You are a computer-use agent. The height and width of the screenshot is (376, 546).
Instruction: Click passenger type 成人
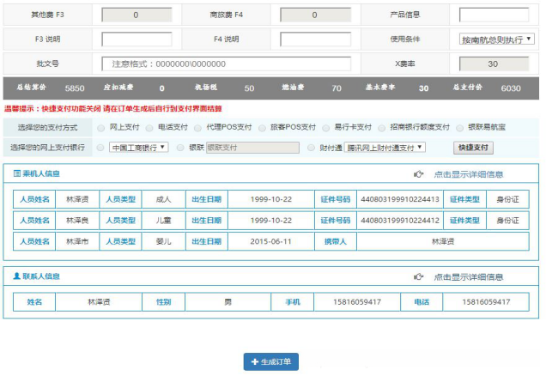pyautogui.click(x=163, y=199)
